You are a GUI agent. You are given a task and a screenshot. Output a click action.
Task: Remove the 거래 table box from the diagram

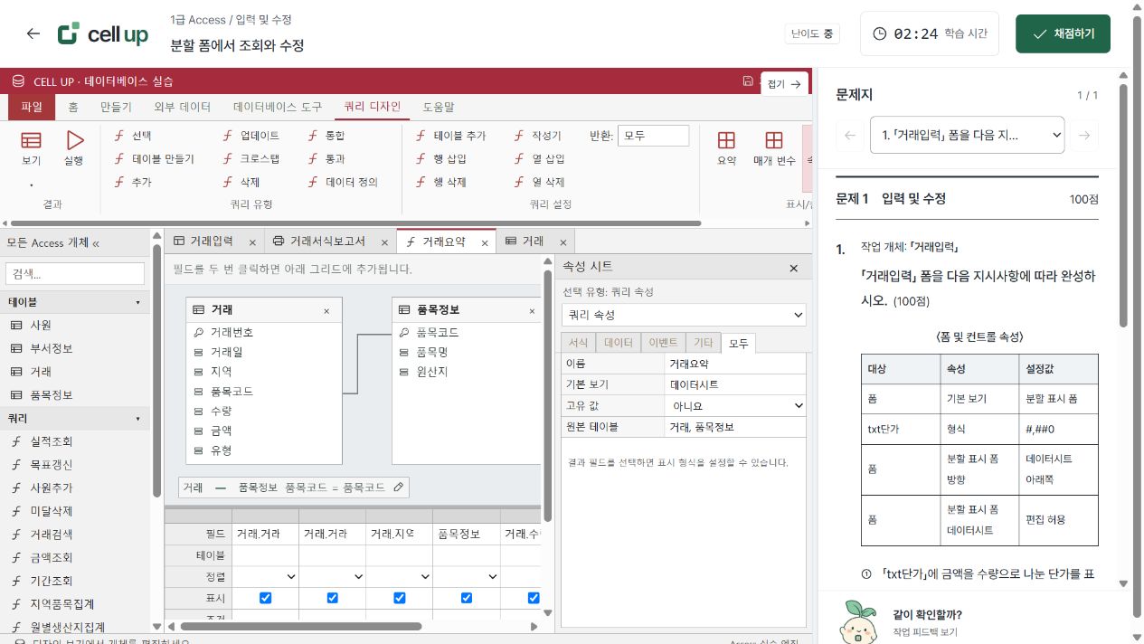click(326, 310)
